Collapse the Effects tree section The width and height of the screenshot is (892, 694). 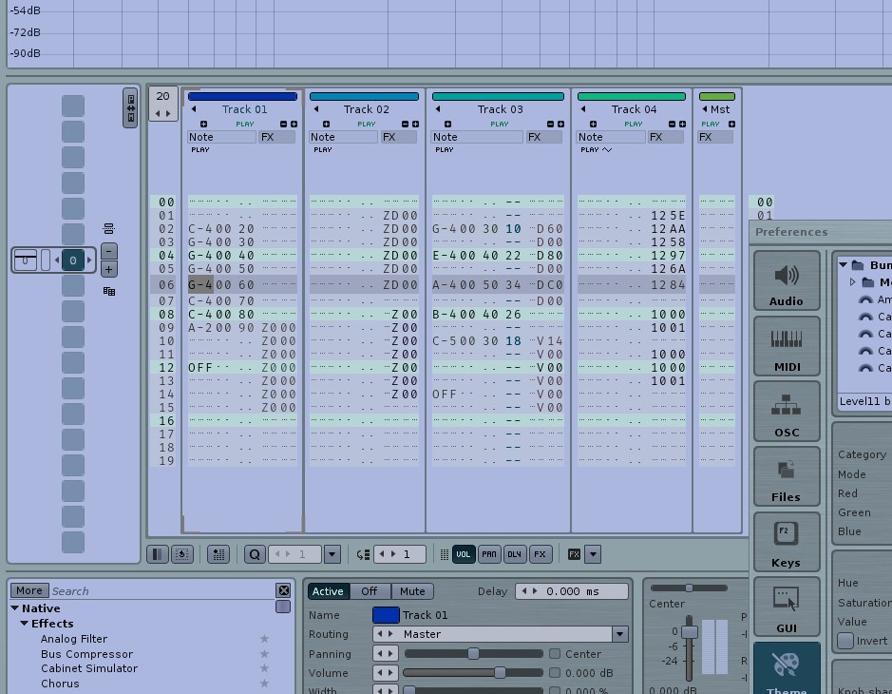pyautogui.click(x=25, y=624)
